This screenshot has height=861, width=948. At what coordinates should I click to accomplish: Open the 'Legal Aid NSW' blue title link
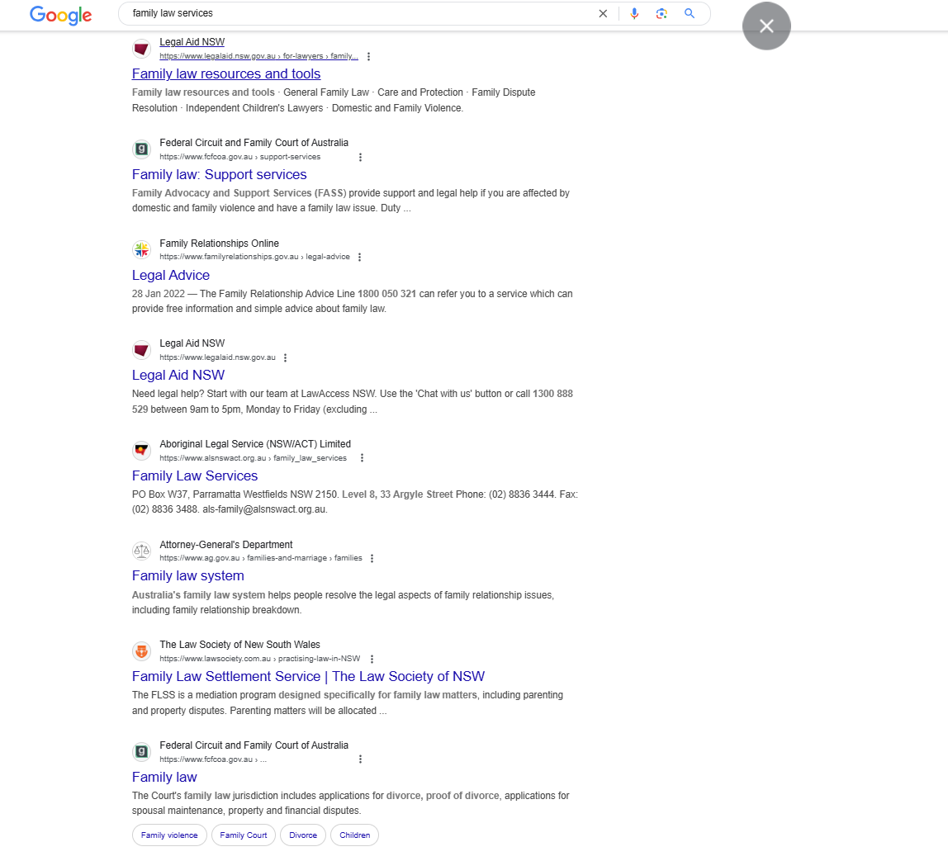178,376
